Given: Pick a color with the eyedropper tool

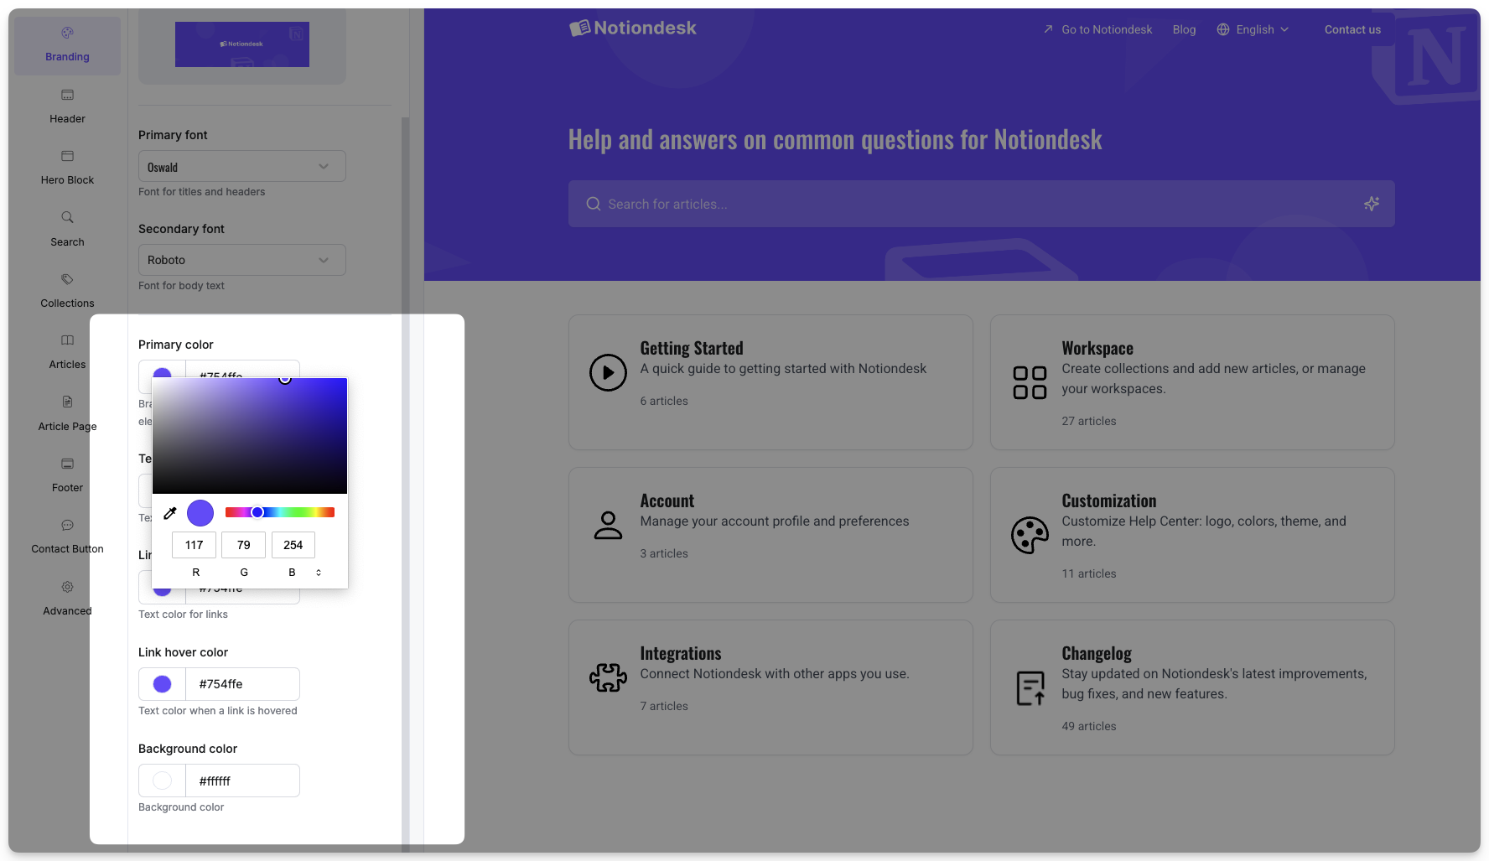Looking at the screenshot, I should click(170, 513).
